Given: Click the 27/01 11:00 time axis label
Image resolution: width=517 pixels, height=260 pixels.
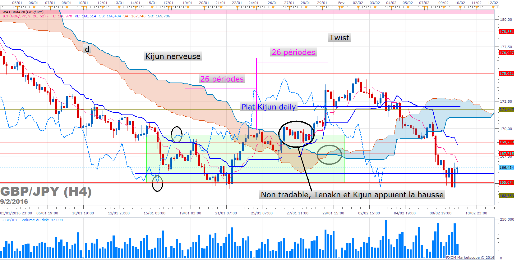Looking at the screenshot, I should 298,213.
